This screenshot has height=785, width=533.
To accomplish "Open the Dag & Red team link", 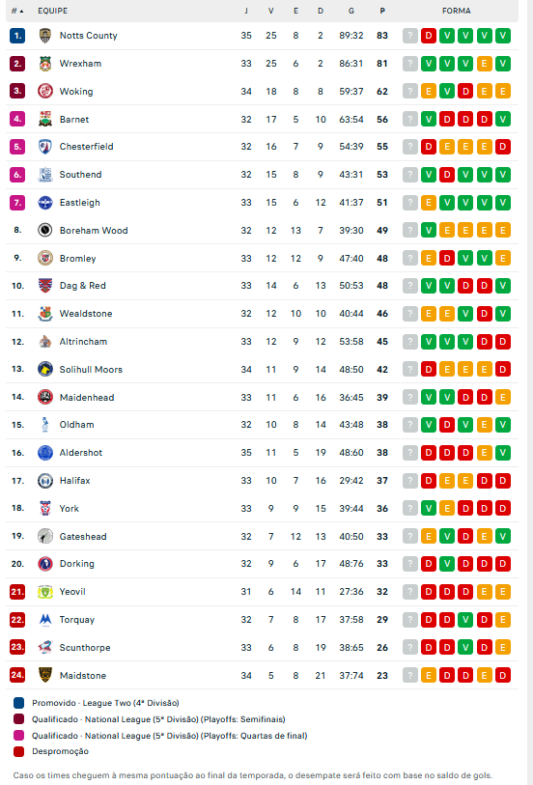I will [x=83, y=286].
